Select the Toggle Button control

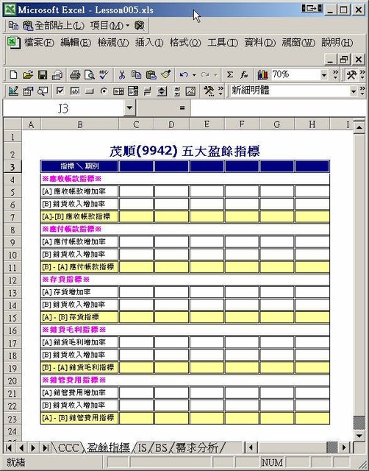point(147,91)
